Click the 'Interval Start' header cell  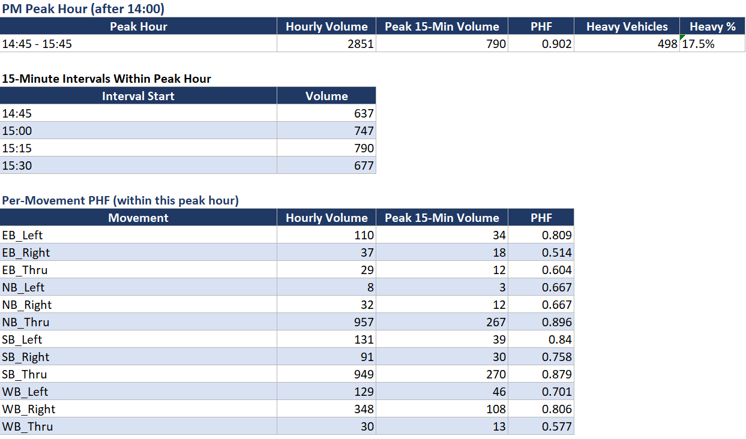[139, 96]
